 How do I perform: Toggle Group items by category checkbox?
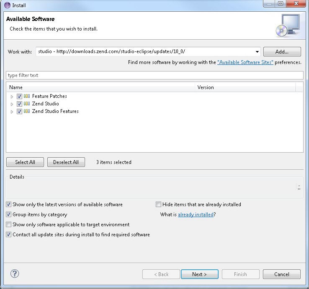click(8, 214)
